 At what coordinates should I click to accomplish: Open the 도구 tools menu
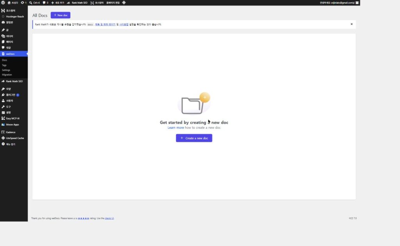pyautogui.click(x=14, y=107)
